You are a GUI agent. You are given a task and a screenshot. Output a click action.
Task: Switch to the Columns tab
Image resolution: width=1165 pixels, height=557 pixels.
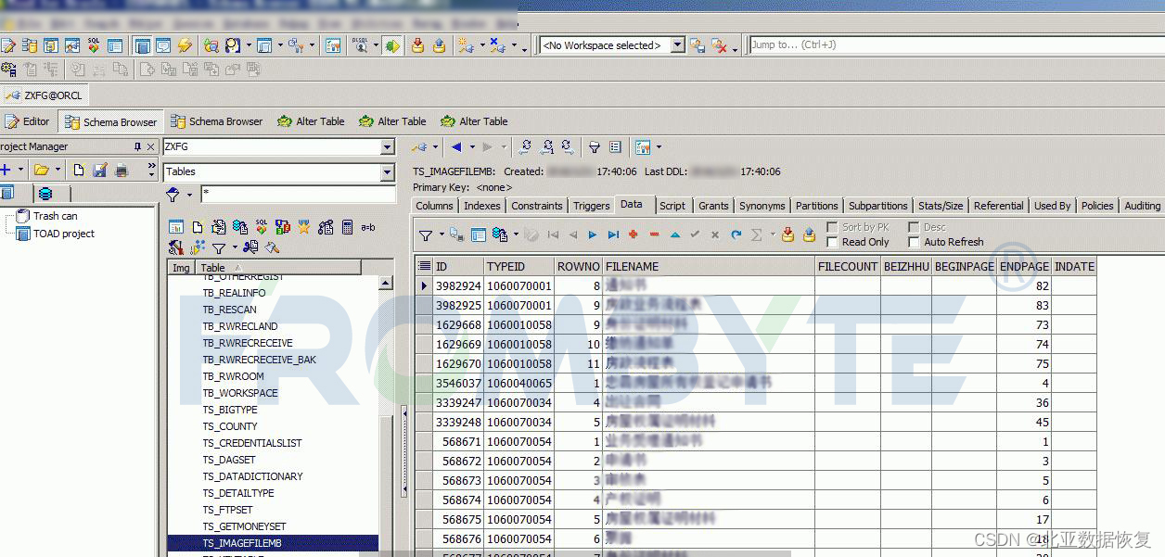435,206
